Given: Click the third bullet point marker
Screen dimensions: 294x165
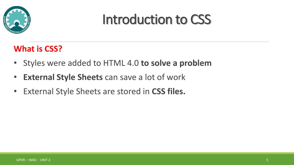Looking at the screenshot, I should [x=16, y=91].
